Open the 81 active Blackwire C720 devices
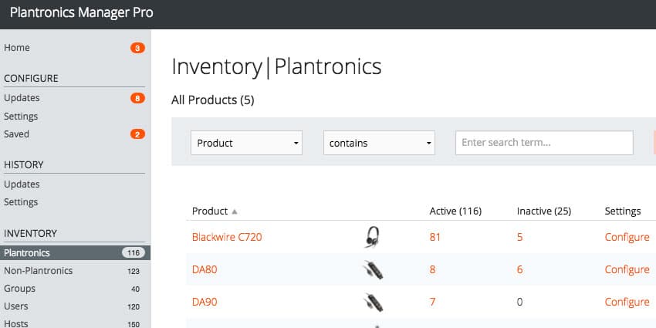This screenshot has height=328, width=656. (x=435, y=237)
